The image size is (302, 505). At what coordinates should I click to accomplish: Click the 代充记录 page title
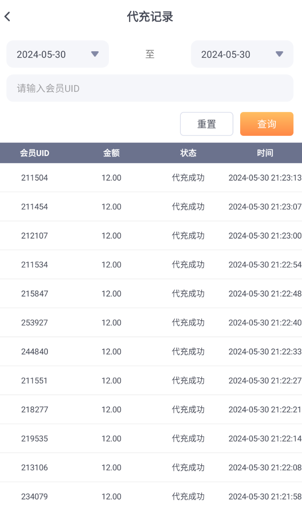[x=150, y=17]
